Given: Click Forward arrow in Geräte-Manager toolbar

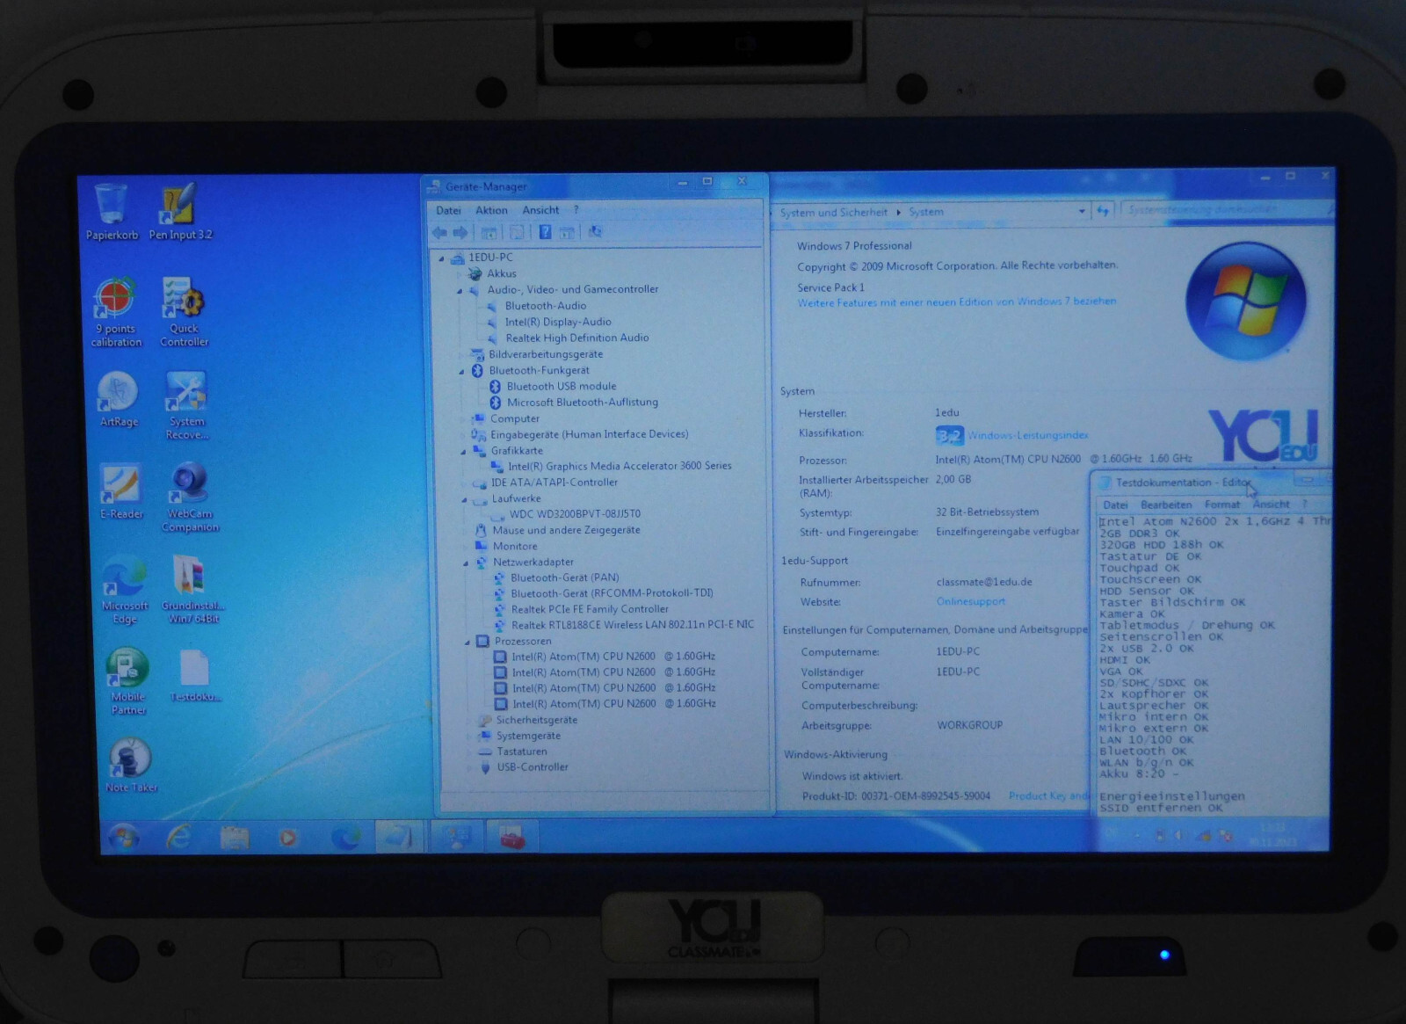Looking at the screenshot, I should coord(460,233).
